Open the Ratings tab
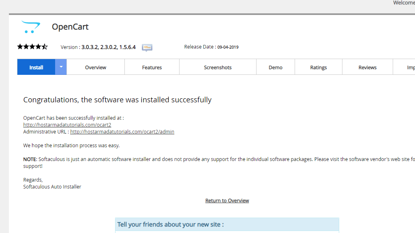This screenshot has width=415, height=233. click(x=319, y=68)
